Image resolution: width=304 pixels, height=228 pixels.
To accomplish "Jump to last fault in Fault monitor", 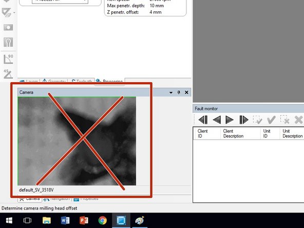I will point(244,120).
